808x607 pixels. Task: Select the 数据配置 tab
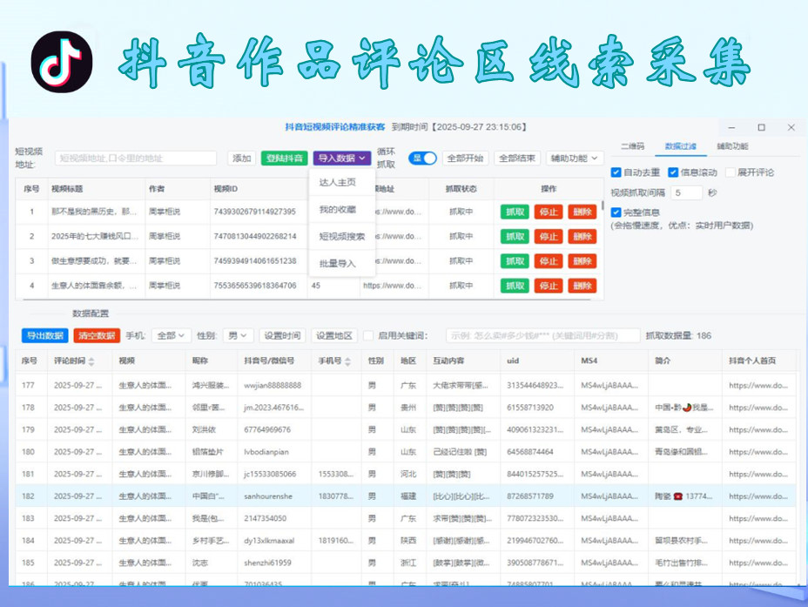(91, 314)
